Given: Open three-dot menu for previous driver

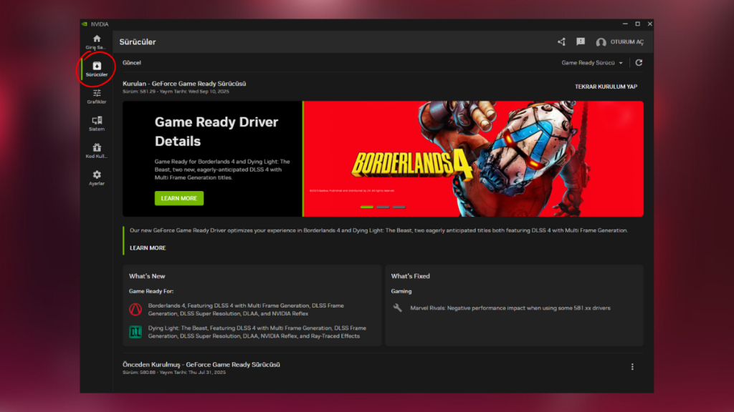Looking at the screenshot, I should pyautogui.click(x=632, y=367).
